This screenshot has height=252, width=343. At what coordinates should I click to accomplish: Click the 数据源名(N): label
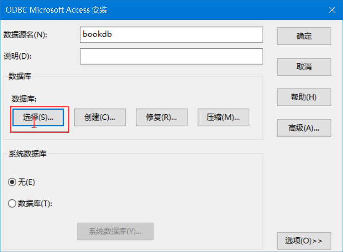tap(25, 34)
